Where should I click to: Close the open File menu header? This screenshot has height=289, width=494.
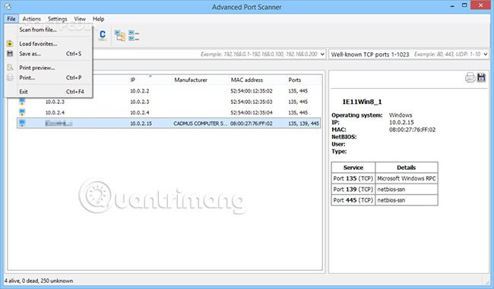[x=11, y=19]
